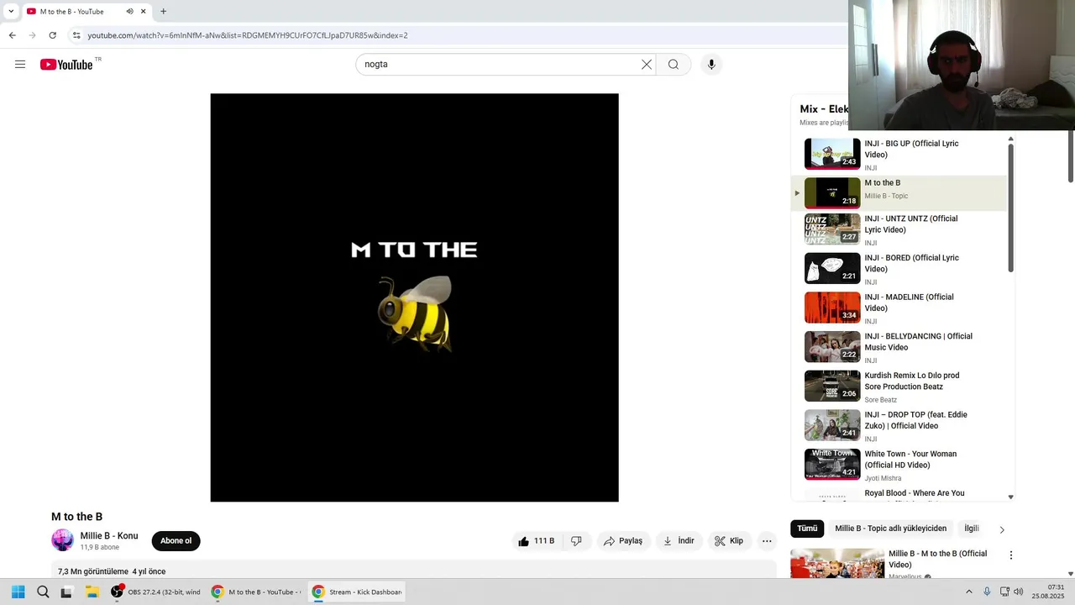Switch to Stream - Kick Dashboard window
This screenshot has height=605, width=1075.
point(357,592)
